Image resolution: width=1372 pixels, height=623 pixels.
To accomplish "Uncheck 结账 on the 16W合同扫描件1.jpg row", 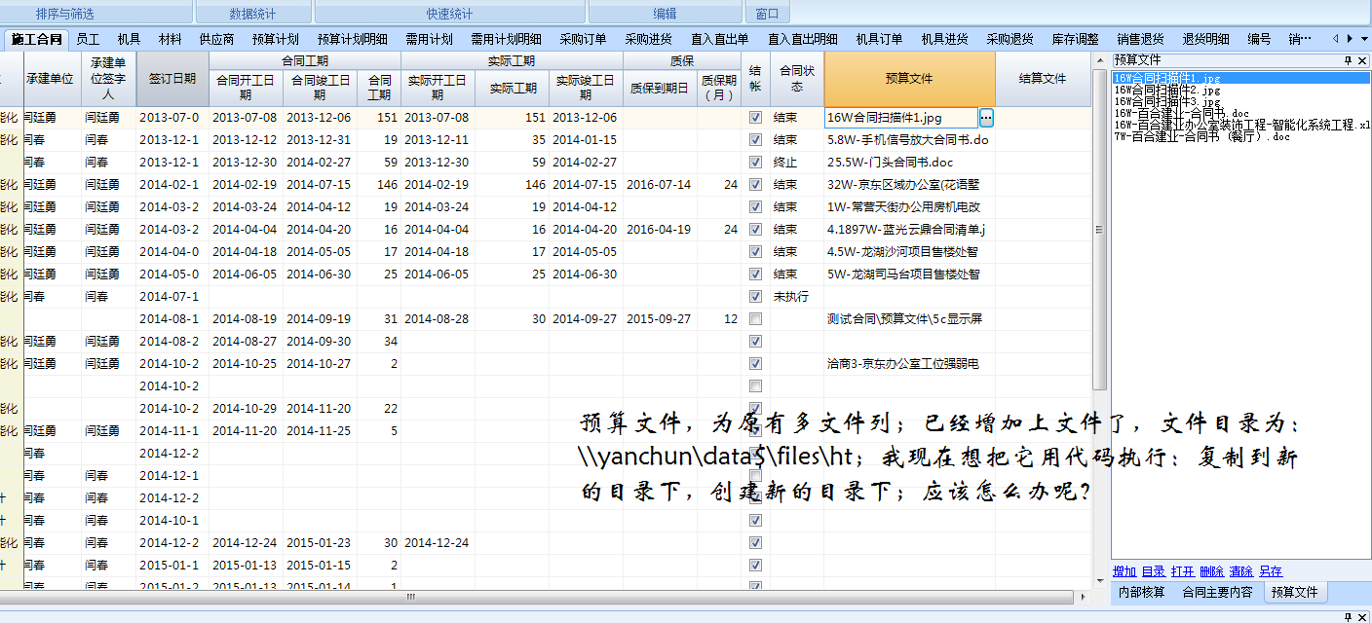I will tap(755, 116).
